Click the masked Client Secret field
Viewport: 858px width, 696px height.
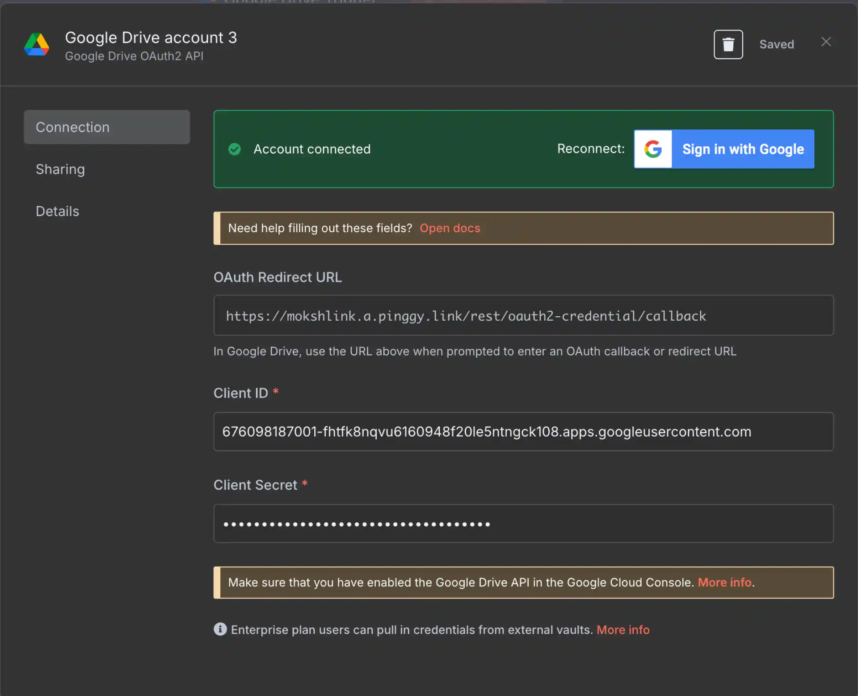[x=523, y=523]
